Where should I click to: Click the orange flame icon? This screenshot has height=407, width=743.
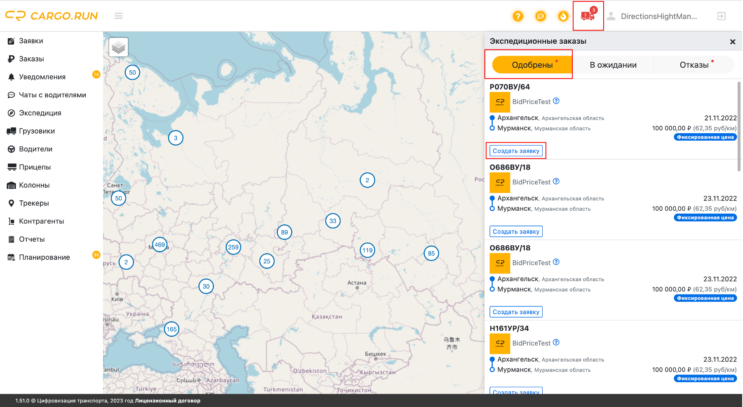tap(563, 16)
